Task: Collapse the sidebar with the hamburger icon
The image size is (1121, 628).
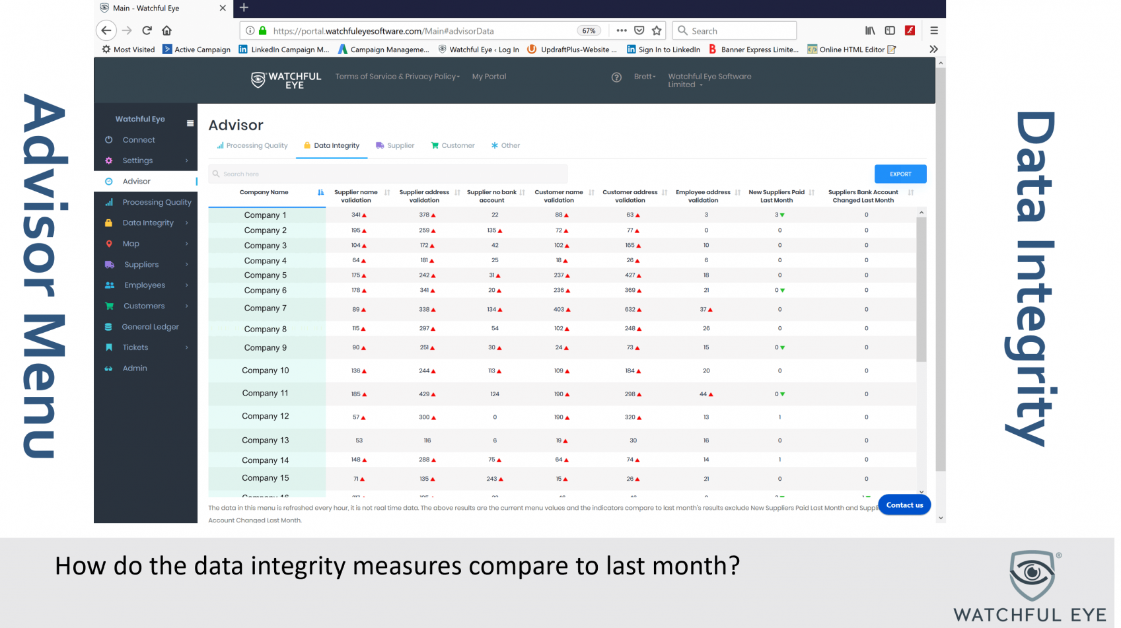Action: point(190,123)
